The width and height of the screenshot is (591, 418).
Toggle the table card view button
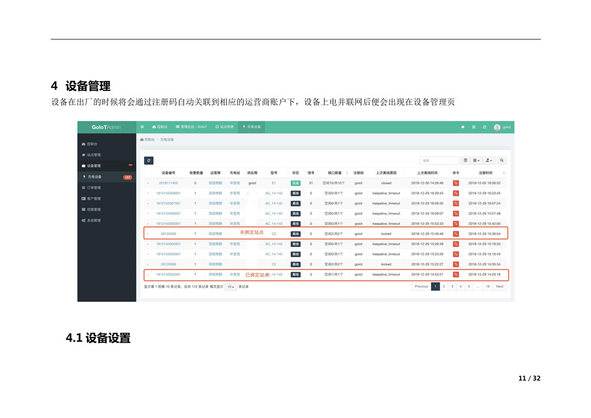[x=465, y=160]
